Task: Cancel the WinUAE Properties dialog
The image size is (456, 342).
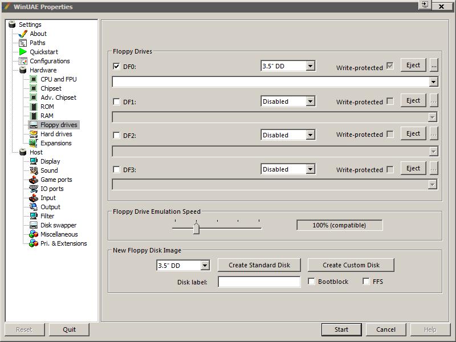Action: (386, 329)
